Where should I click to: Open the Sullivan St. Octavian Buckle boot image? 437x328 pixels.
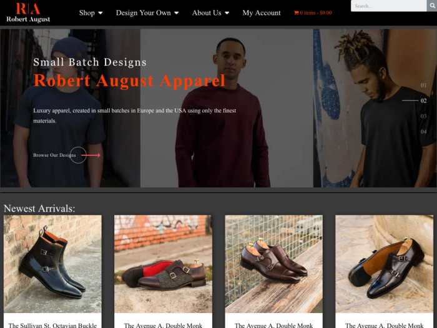pos(52,264)
